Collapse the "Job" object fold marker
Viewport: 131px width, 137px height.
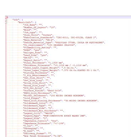point(6,20)
